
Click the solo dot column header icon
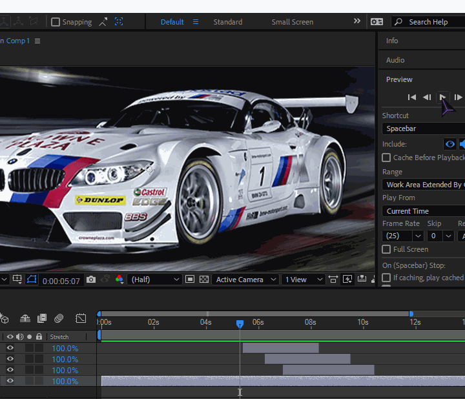pos(29,337)
